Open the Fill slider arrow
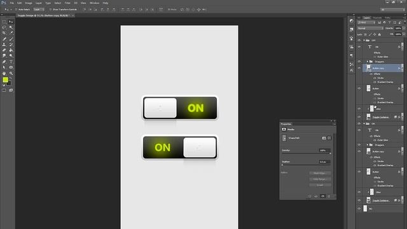The width and height of the screenshot is (407, 229). pos(404,34)
